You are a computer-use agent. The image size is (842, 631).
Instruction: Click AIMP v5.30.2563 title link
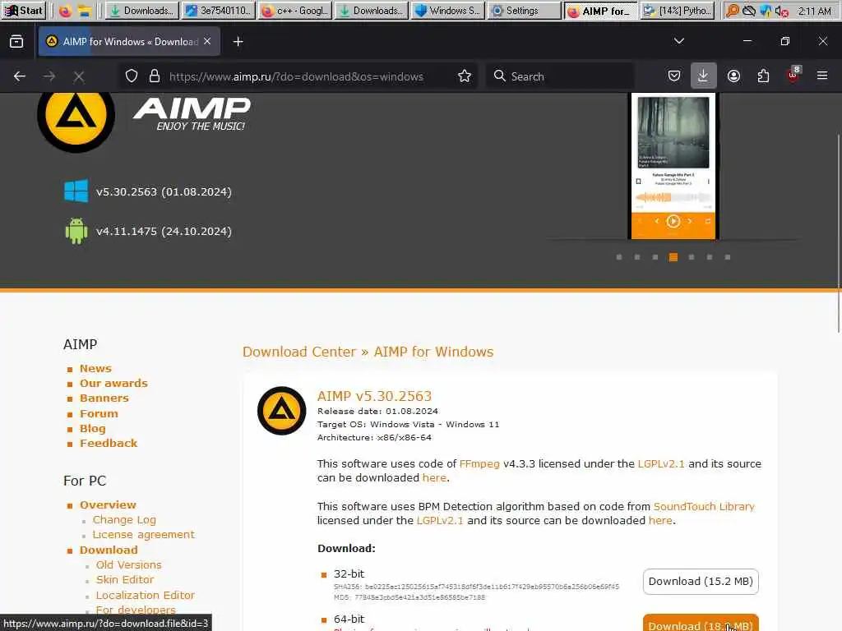374,396
